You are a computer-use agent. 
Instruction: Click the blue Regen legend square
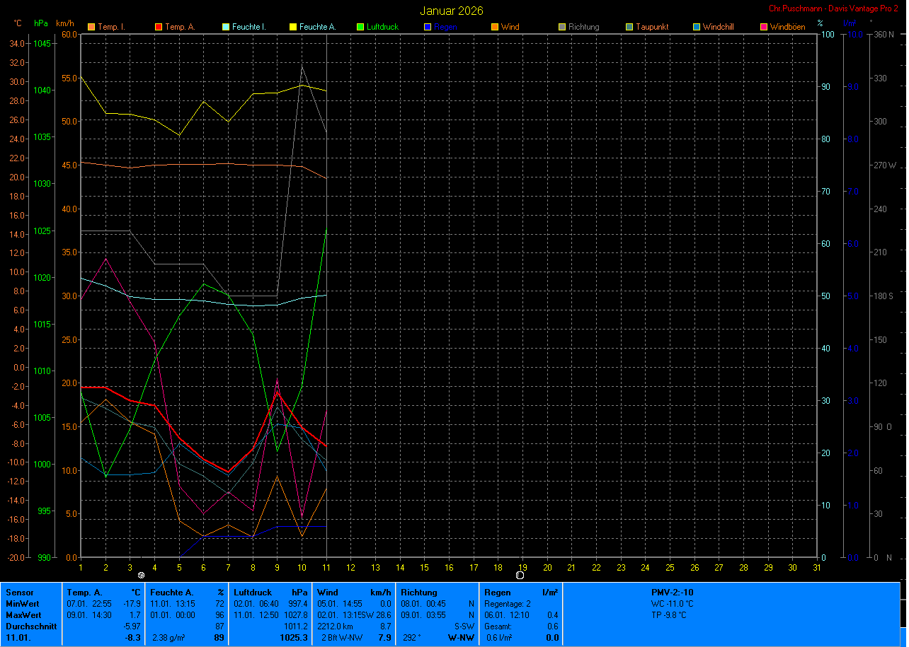tap(427, 28)
